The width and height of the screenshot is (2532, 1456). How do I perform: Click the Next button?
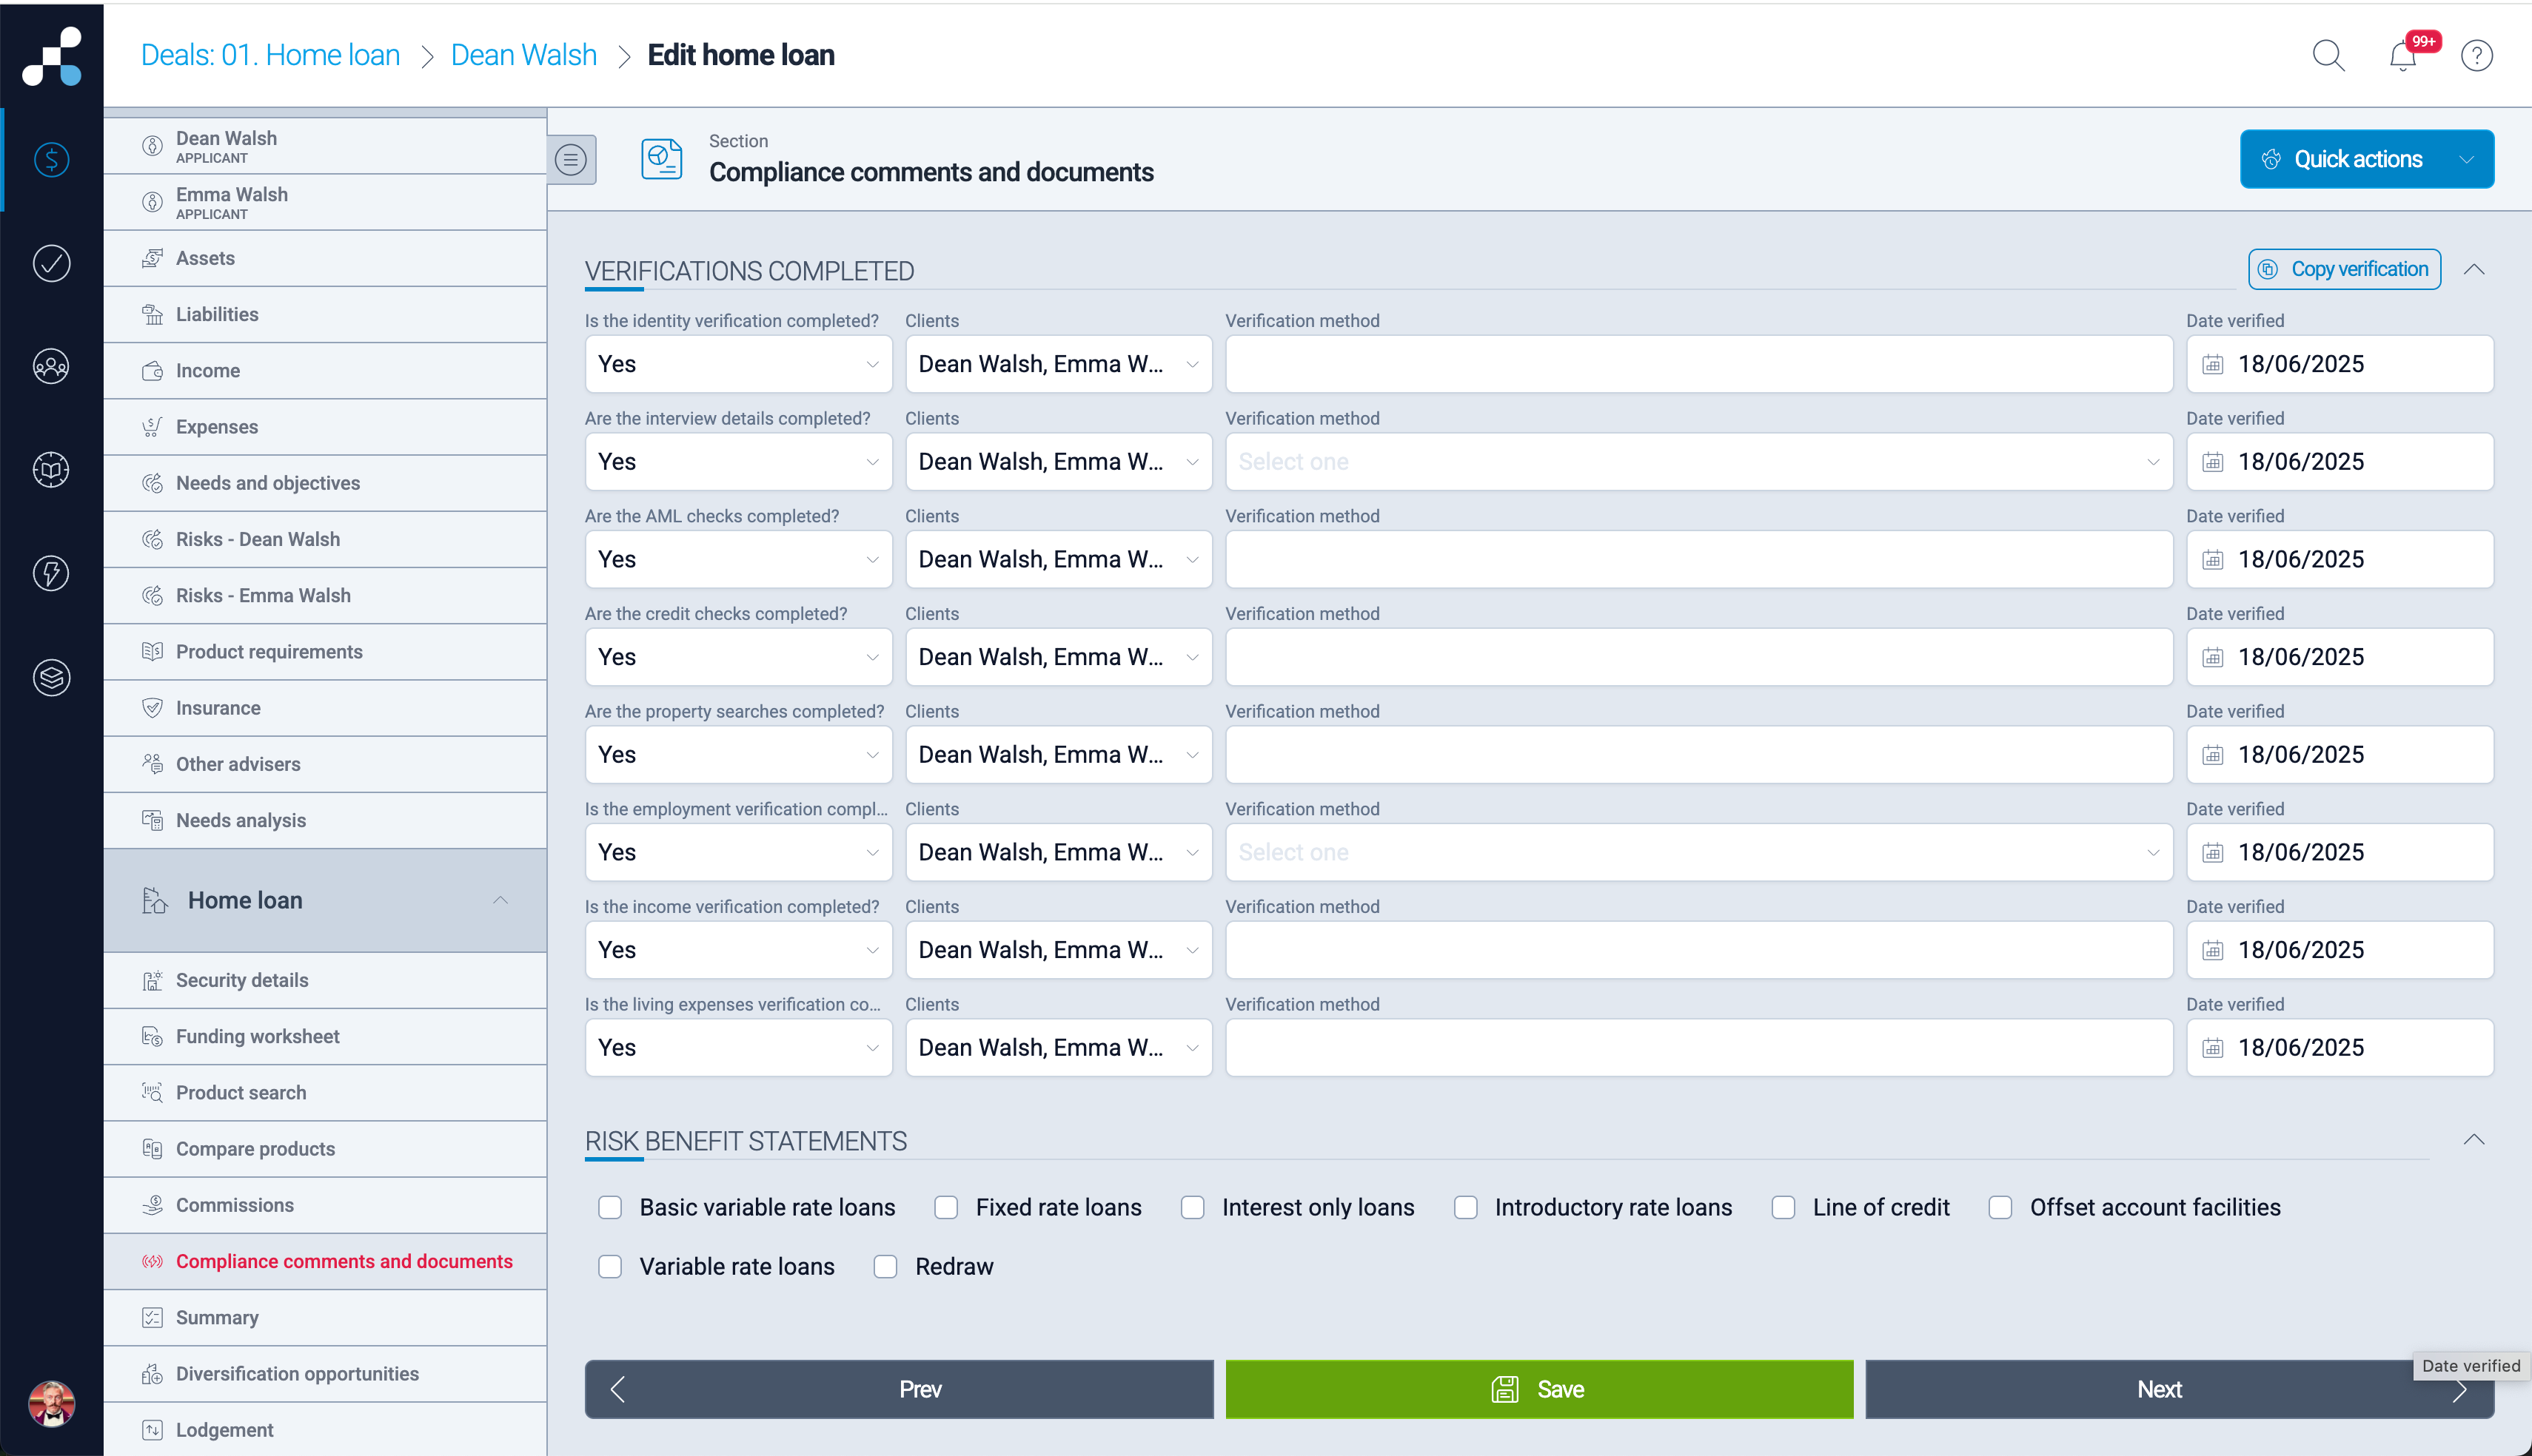(2179, 1389)
